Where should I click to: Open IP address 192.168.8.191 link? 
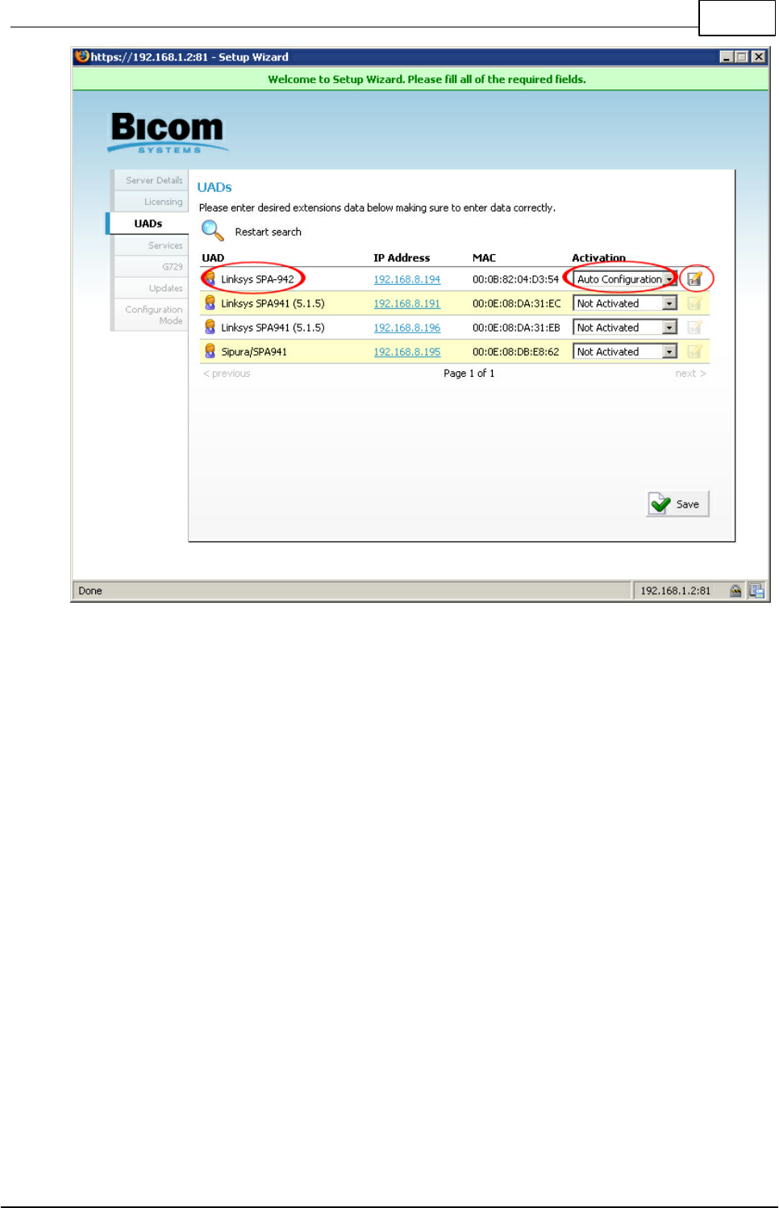tap(407, 303)
